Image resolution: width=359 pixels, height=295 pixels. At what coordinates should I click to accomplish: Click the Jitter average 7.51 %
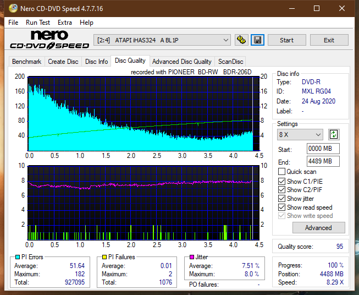251,266
